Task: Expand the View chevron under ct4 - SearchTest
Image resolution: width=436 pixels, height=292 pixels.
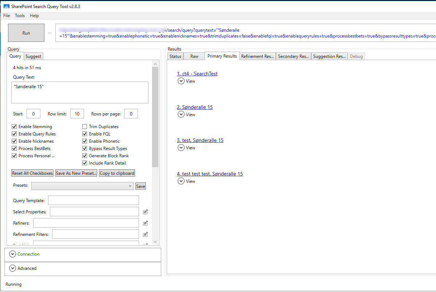Action: coord(181,81)
